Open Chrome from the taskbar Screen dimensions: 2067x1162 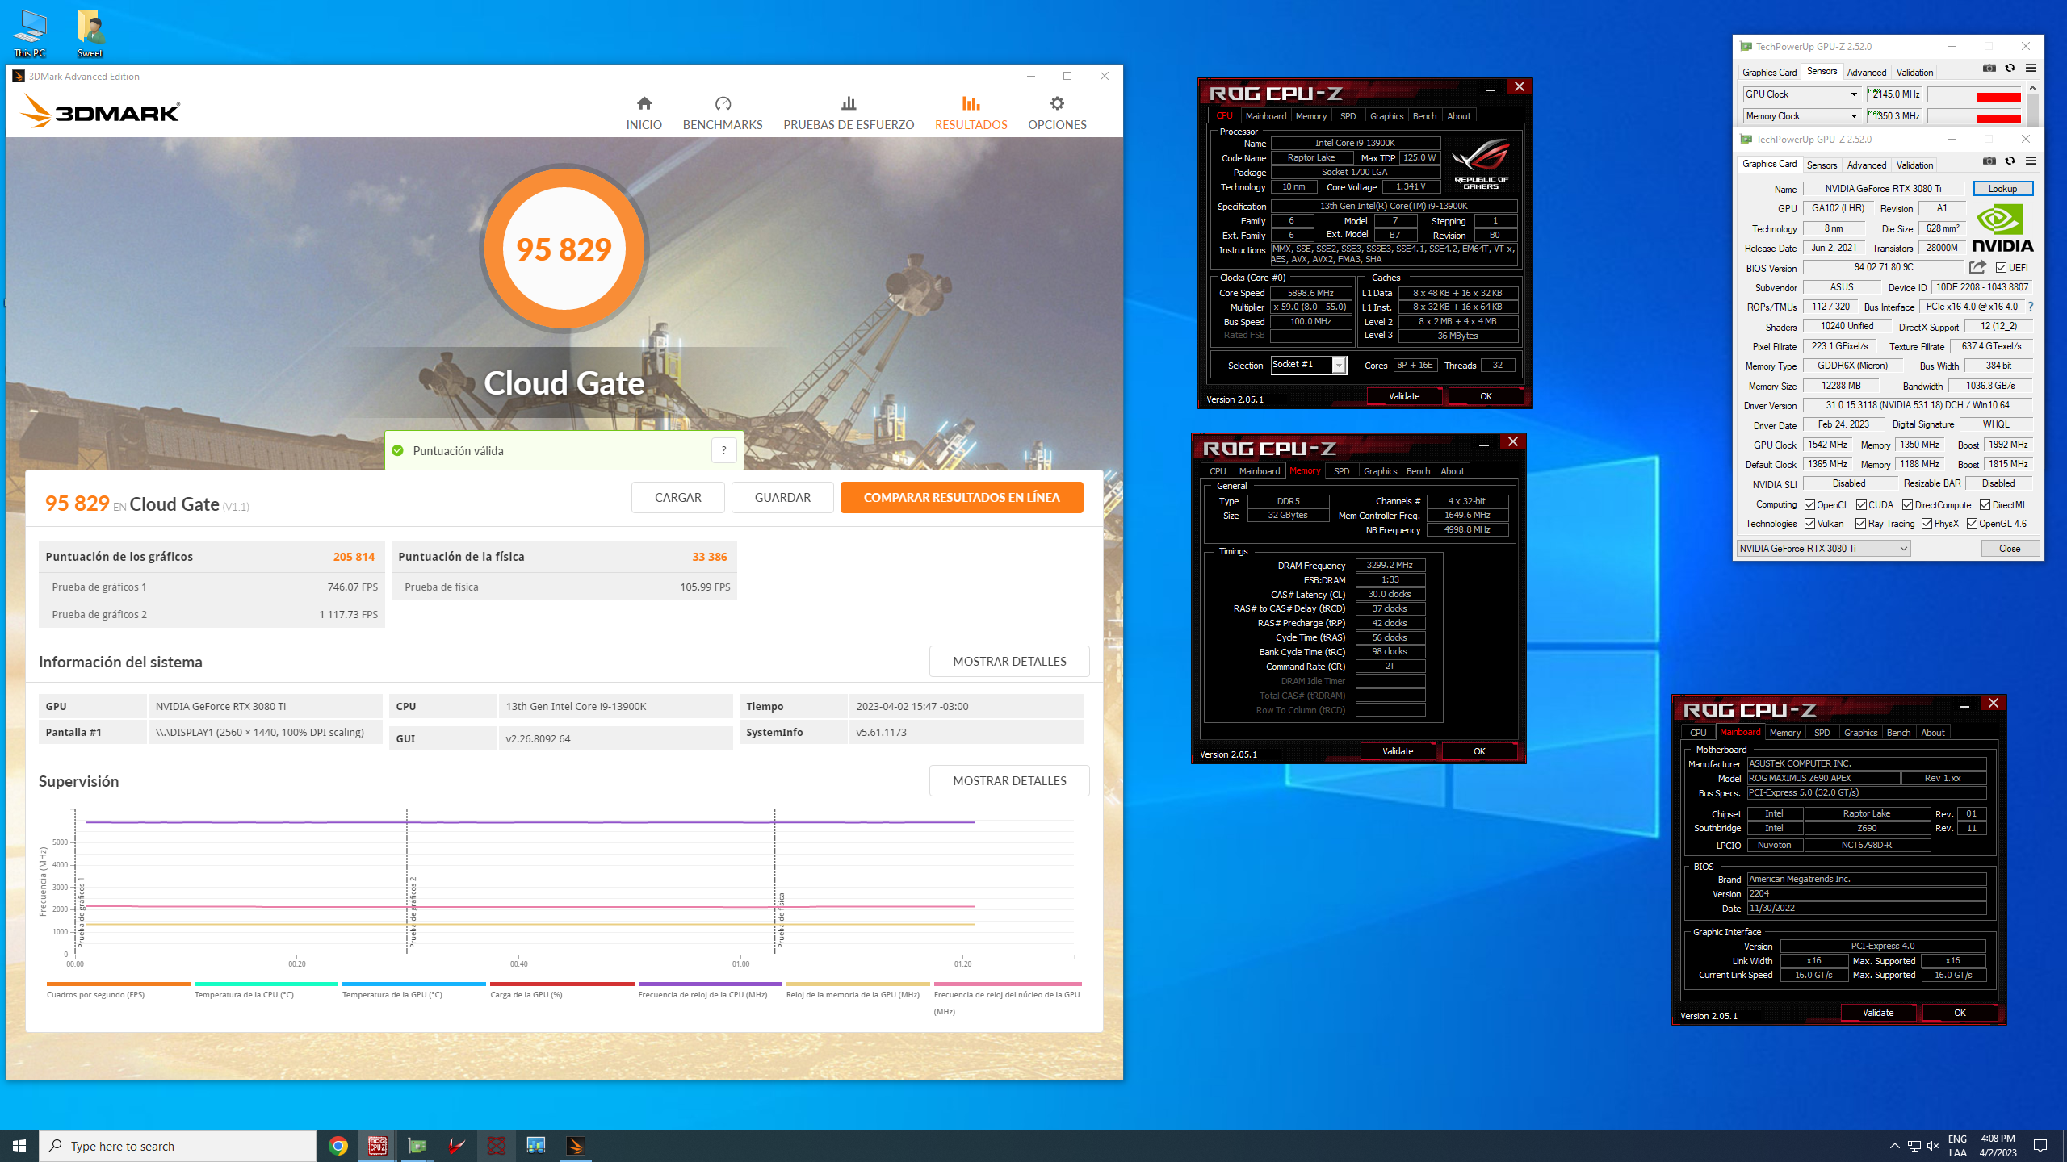pyautogui.click(x=338, y=1146)
